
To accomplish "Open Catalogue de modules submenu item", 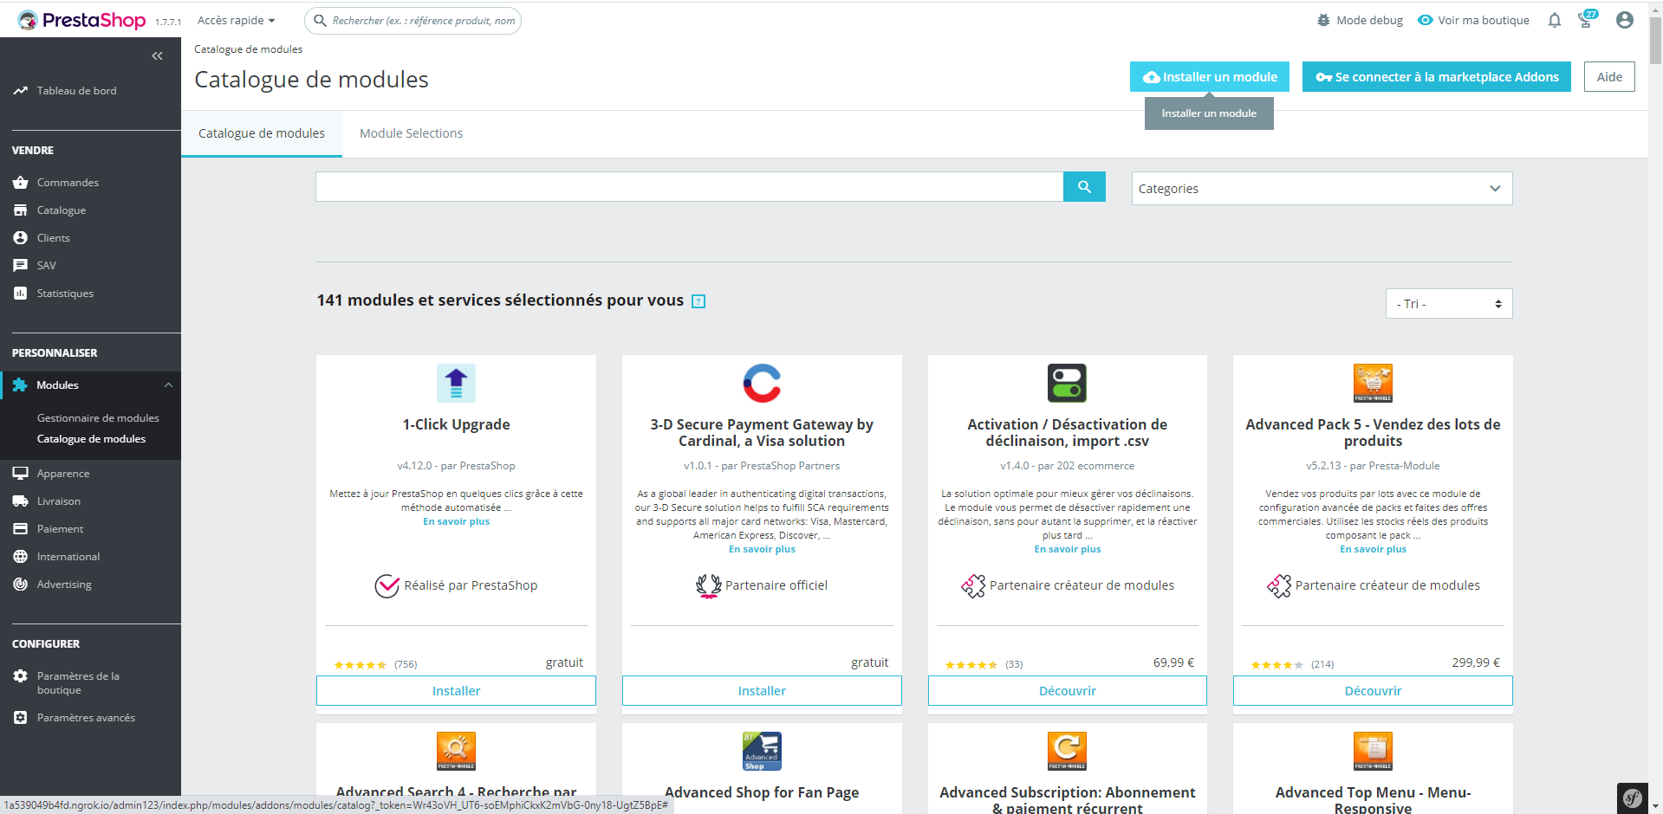I will pos(91,439).
